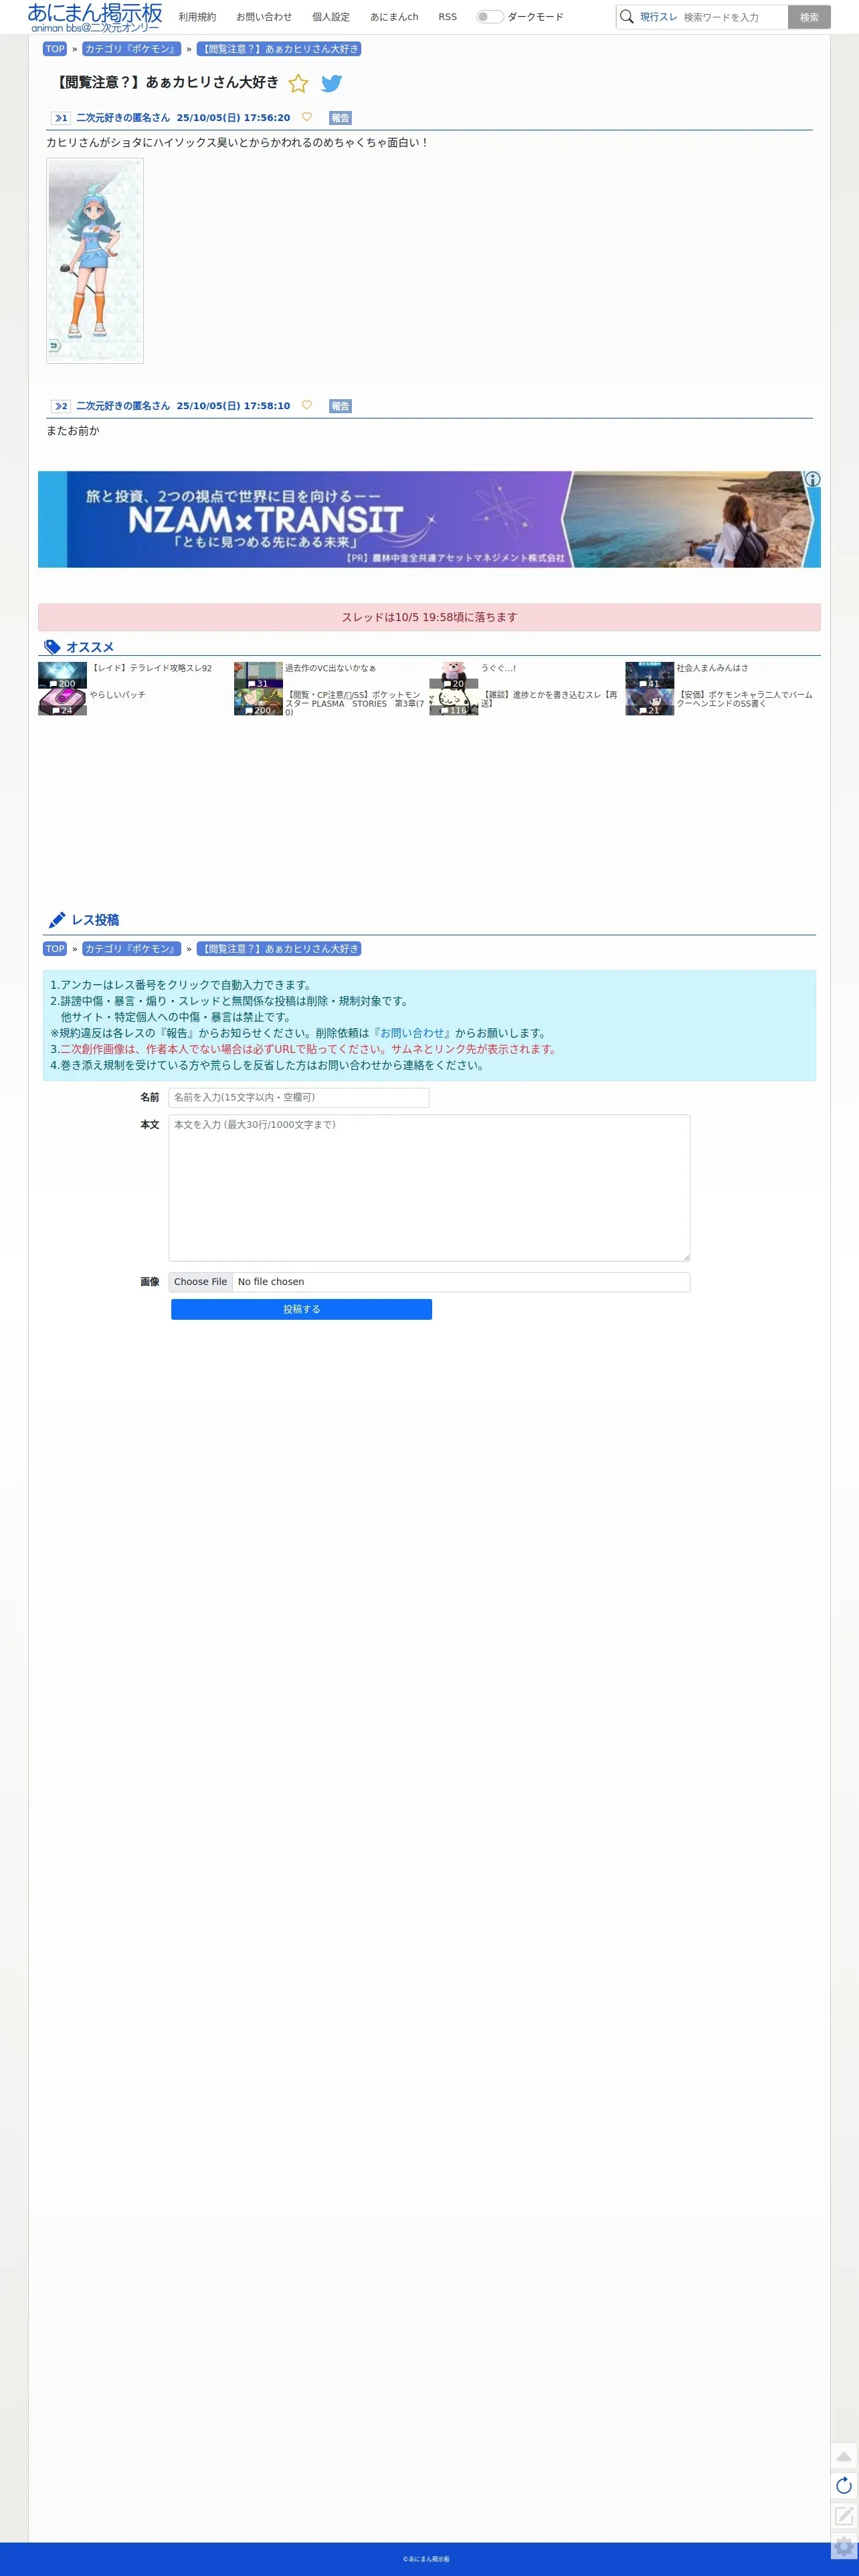Report post 1 with the 報告 button
The height and width of the screenshot is (2576, 859).
[341, 118]
